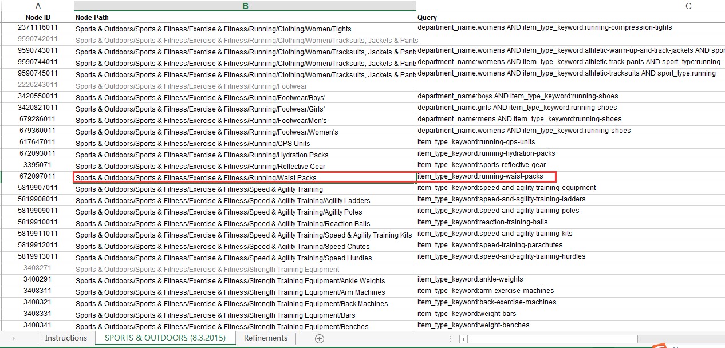Click the Node ID header cell
725x348 pixels.
pyautogui.click(x=38, y=18)
